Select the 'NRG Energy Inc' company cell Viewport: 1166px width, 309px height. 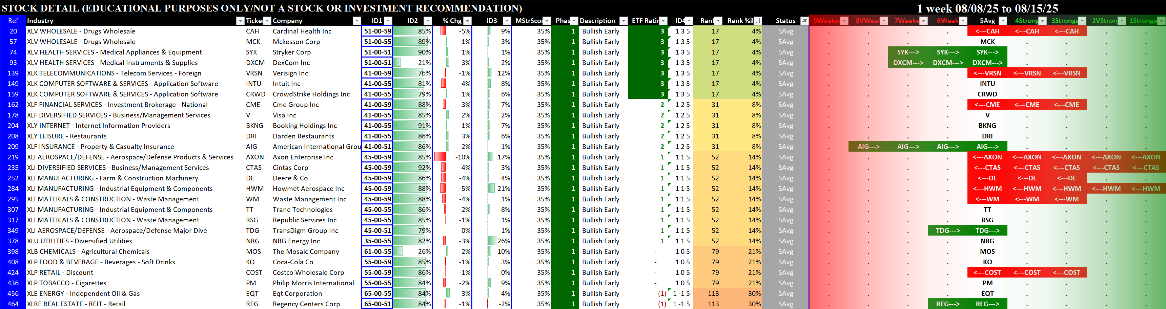tap(296, 241)
